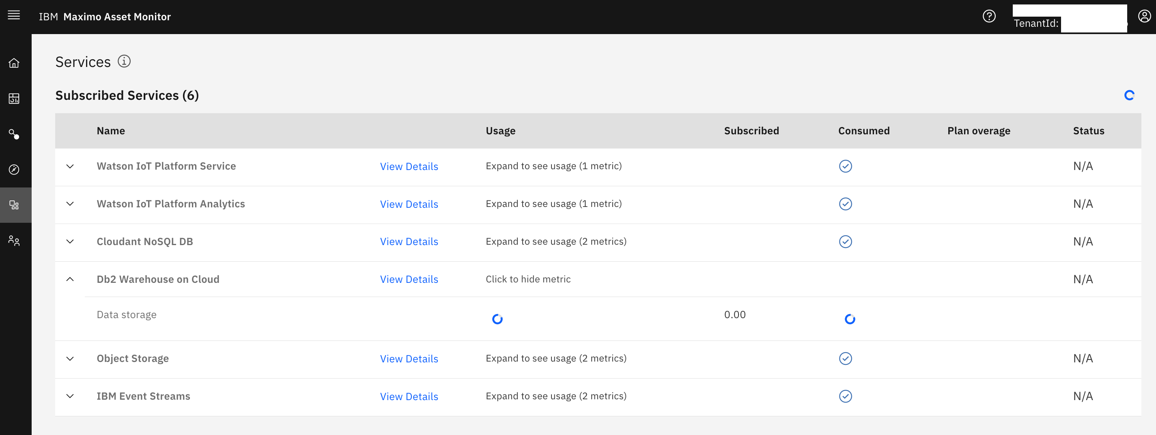Viewport: 1156px width, 435px height.
Task: Click Watson IoT Platform Service usage text
Action: coord(553,166)
